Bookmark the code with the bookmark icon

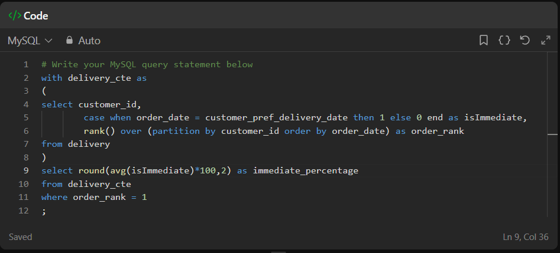coord(484,40)
